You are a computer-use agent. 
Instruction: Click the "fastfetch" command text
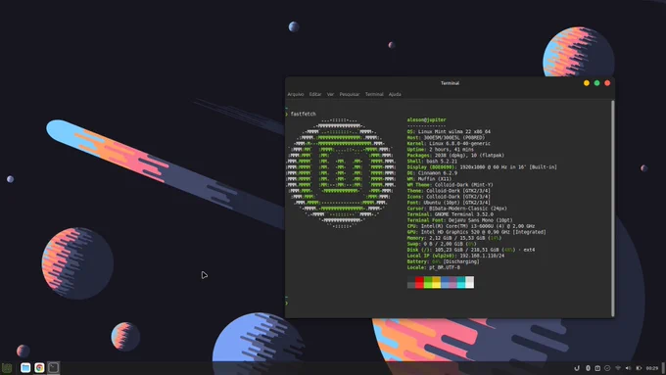pos(304,114)
